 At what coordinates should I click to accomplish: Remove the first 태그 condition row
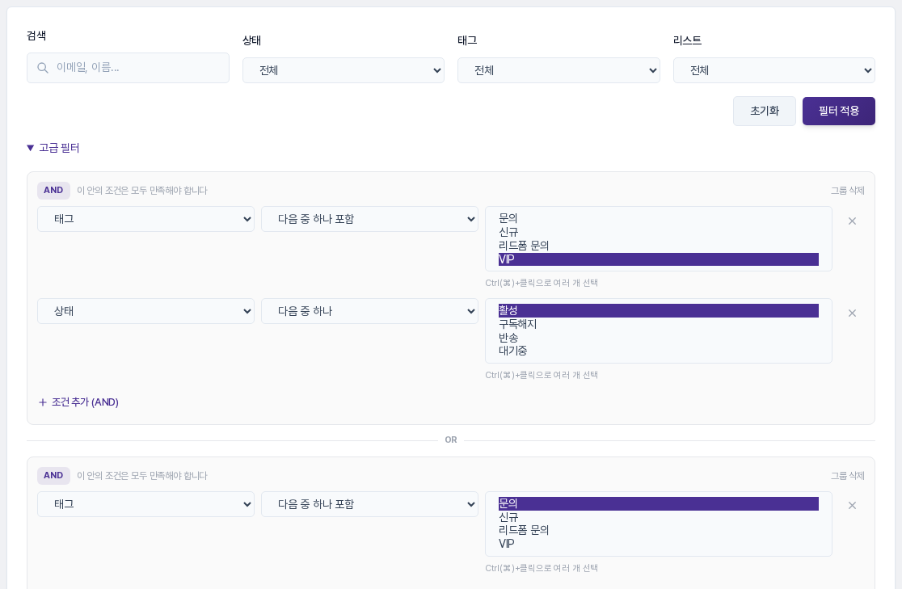pyautogui.click(x=852, y=221)
